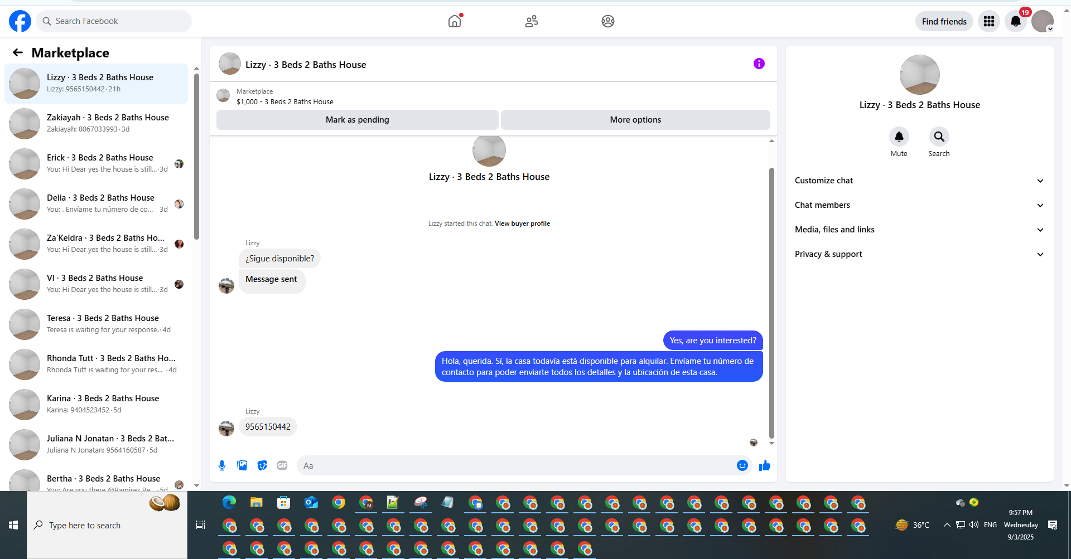Click the Facebook logo
Viewport: 1071px width, 559px height.
click(20, 21)
